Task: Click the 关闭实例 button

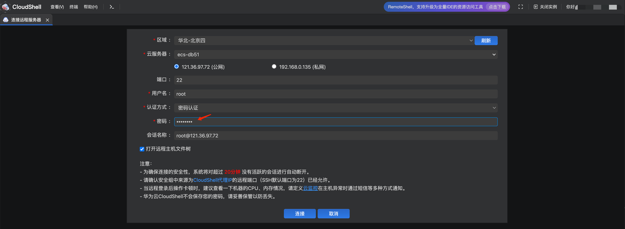Action: pos(545,7)
